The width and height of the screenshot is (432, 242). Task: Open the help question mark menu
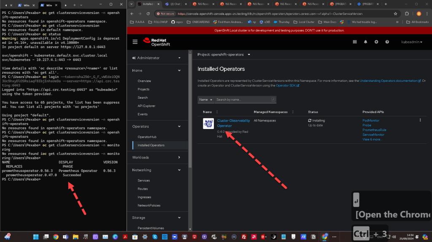387,42
